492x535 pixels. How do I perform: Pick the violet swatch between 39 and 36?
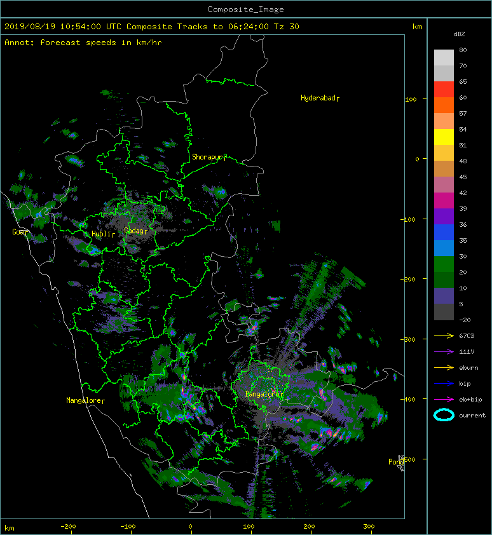(x=444, y=216)
